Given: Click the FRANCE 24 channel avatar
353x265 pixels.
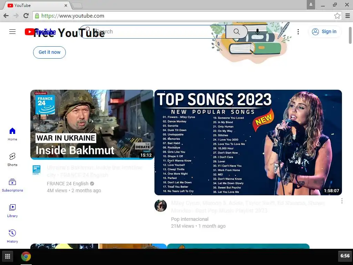Looking at the screenshot, I should tap(37, 170).
